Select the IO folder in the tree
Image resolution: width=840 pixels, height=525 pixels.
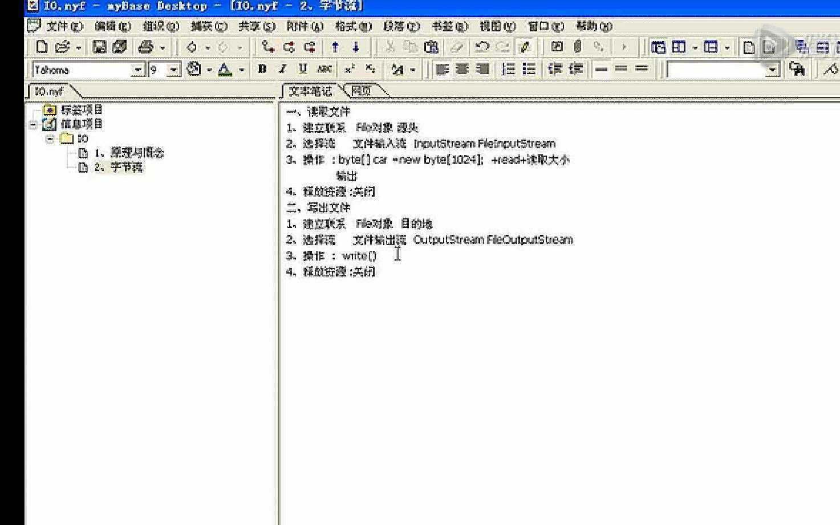point(83,139)
